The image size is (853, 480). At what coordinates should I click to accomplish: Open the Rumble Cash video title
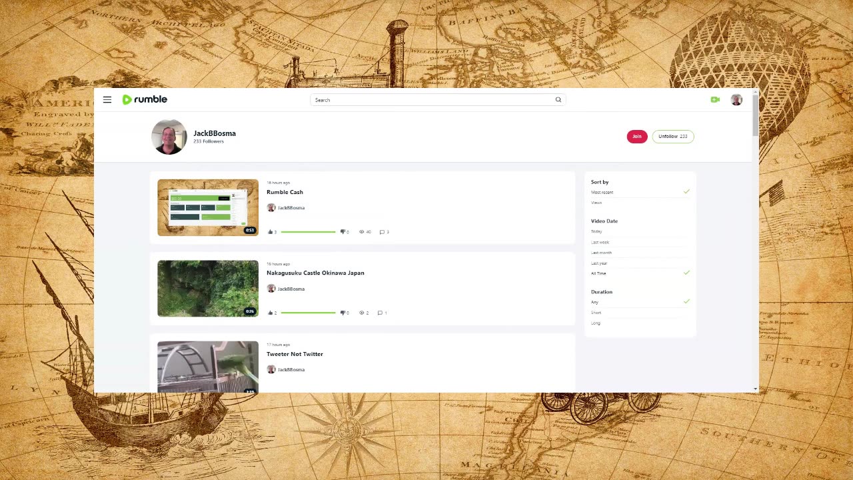click(285, 192)
